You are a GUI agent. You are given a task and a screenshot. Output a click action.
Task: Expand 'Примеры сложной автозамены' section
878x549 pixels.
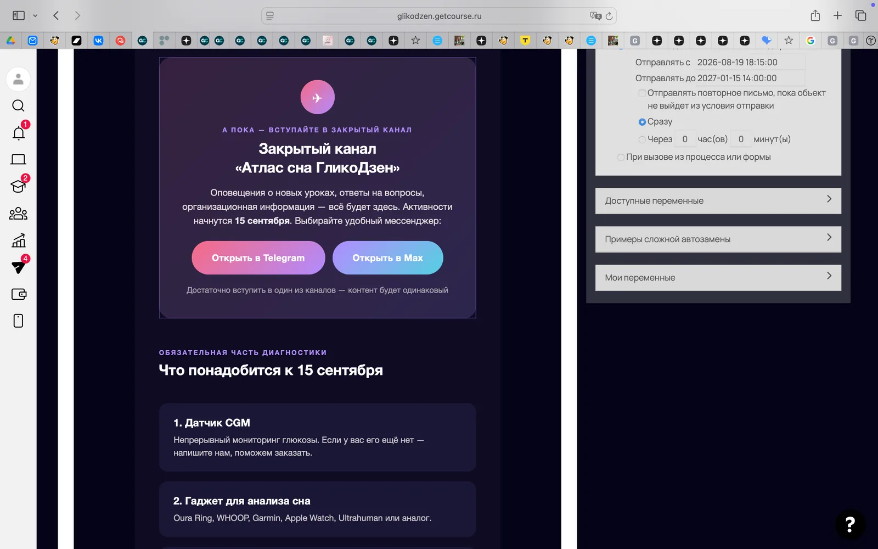click(x=718, y=239)
